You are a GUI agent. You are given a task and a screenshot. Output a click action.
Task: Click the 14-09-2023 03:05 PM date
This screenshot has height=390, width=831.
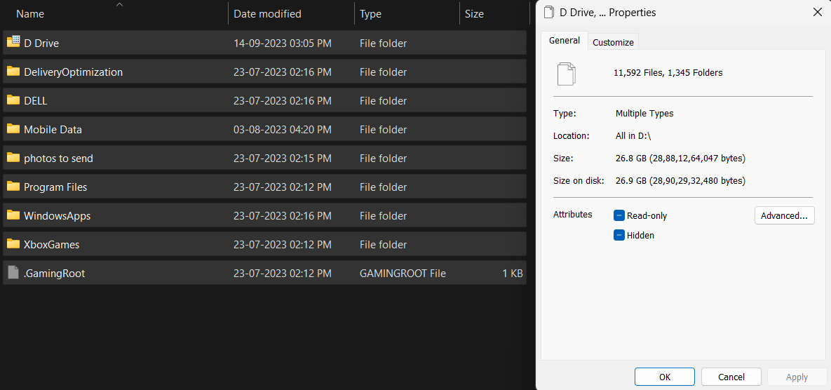coord(283,43)
